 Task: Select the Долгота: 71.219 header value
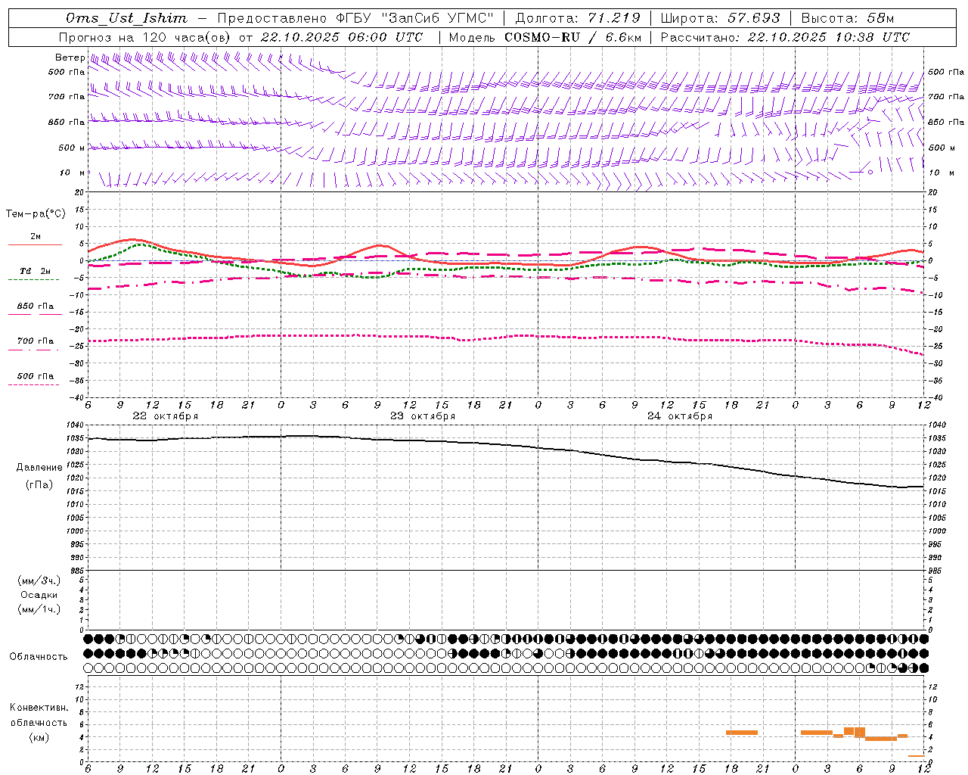click(578, 18)
